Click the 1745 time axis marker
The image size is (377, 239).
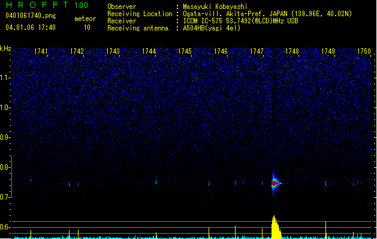pos(185,51)
